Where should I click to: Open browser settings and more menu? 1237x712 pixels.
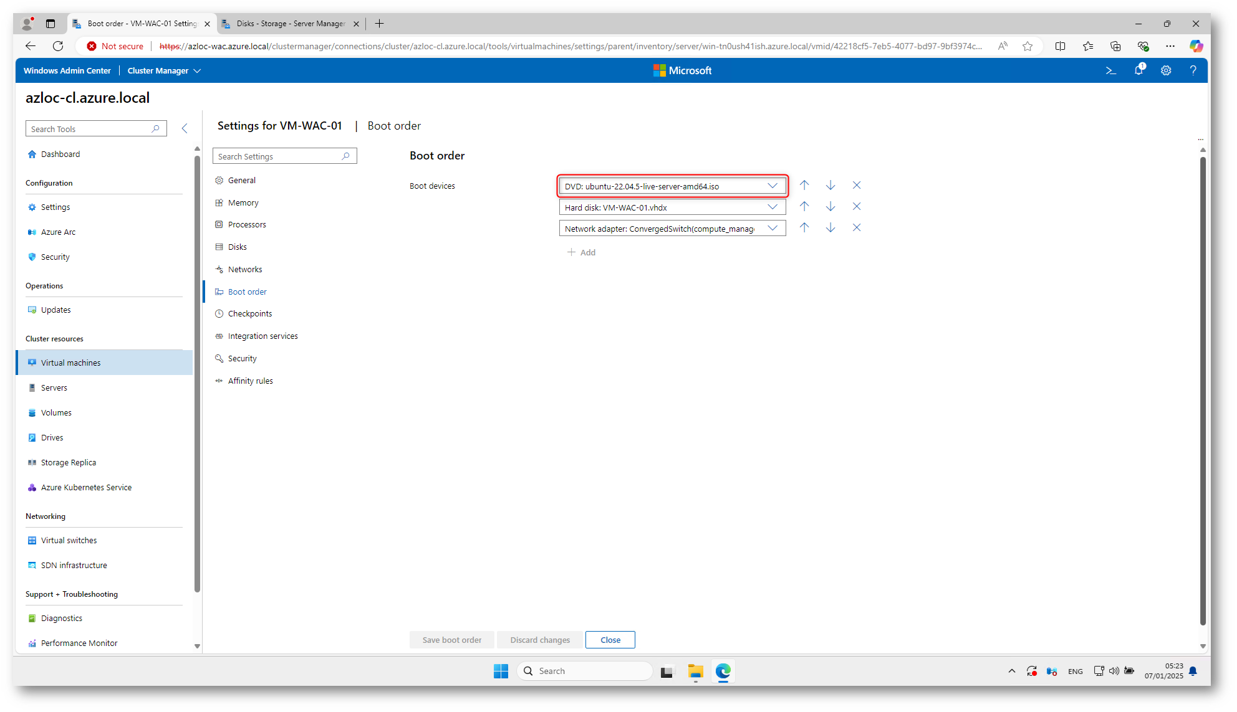(x=1170, y=46)
